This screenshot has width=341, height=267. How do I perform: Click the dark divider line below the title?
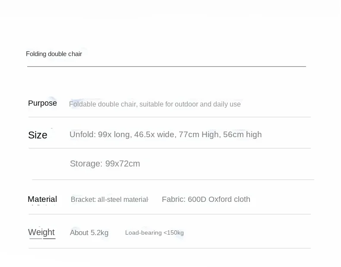pos(167,66)
